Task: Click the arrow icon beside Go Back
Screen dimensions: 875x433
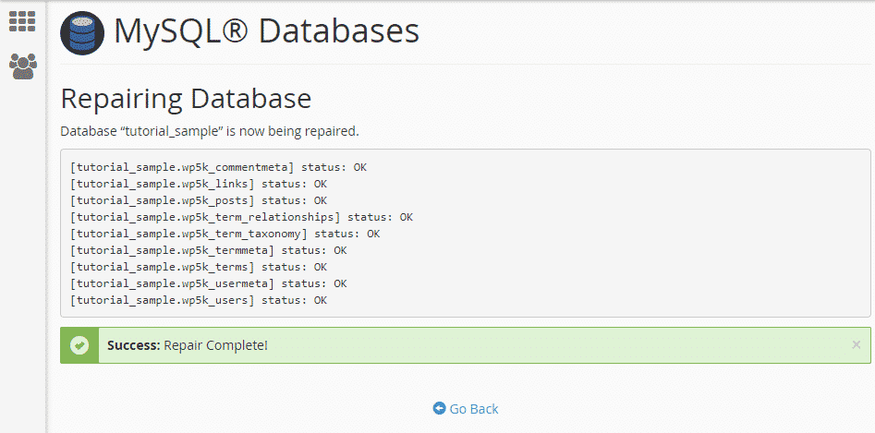Action: click(439, 409)
